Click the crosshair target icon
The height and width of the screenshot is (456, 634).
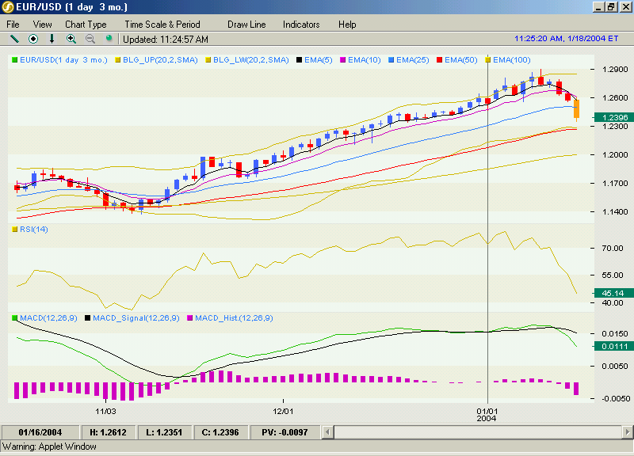(33, 39)
